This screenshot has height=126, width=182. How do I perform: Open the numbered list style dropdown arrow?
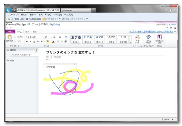point(63,37)
